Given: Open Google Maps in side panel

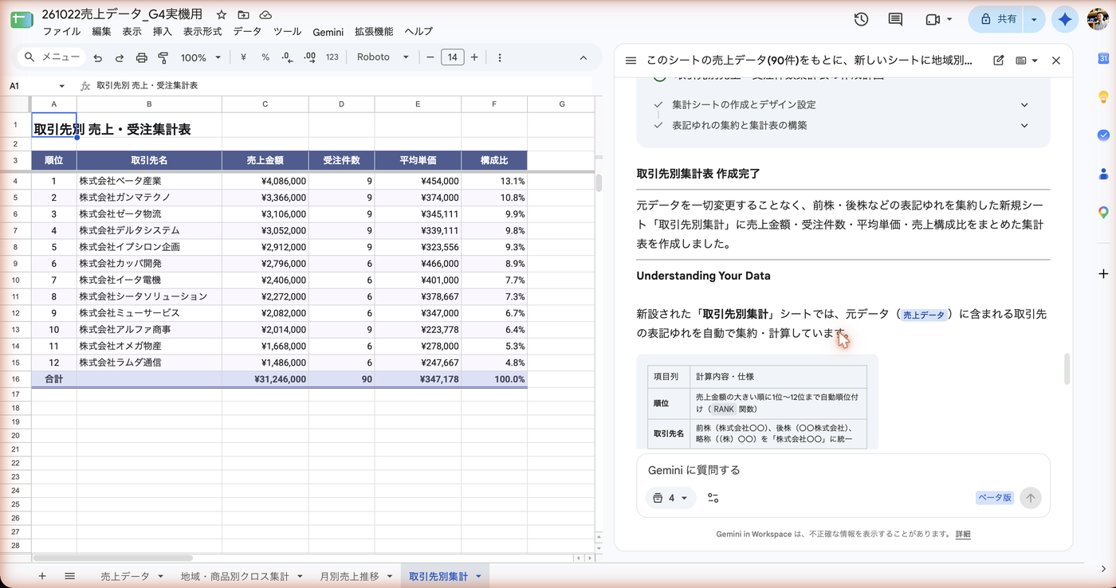Looking at the screenshot, I should [x=1103, y=212].
